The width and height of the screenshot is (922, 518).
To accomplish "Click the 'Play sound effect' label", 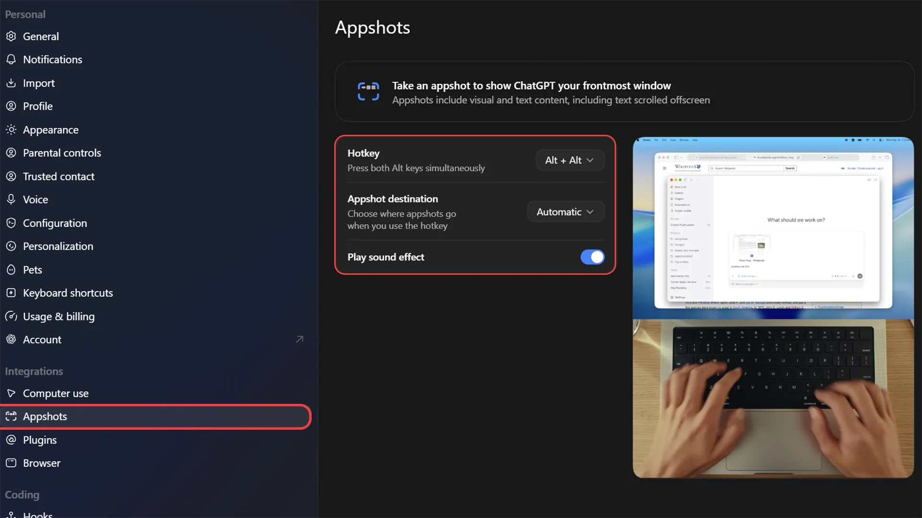I will (x=386, y=257).
